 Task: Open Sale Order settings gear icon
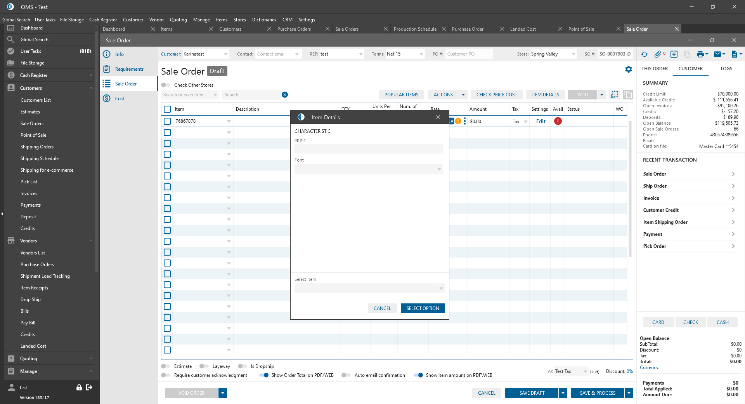click(x=629, y=69)
